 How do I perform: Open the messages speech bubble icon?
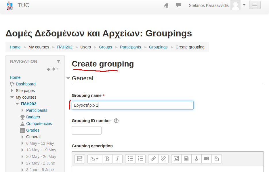pyautogui.click(x=178, y=5)
